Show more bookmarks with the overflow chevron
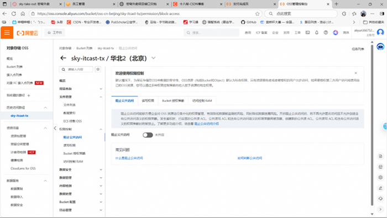Image resolution: width=387 pixels, height=218 pixels. 354,22
